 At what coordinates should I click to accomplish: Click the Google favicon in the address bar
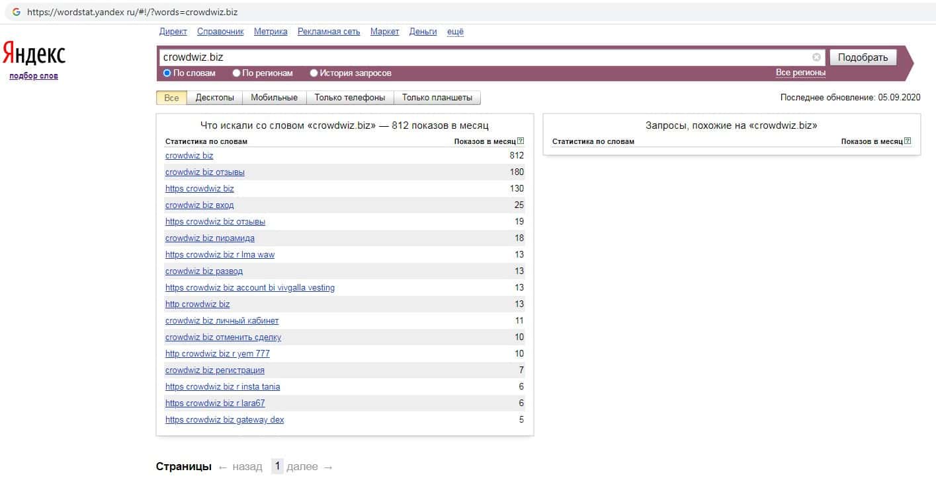(17, 12)
